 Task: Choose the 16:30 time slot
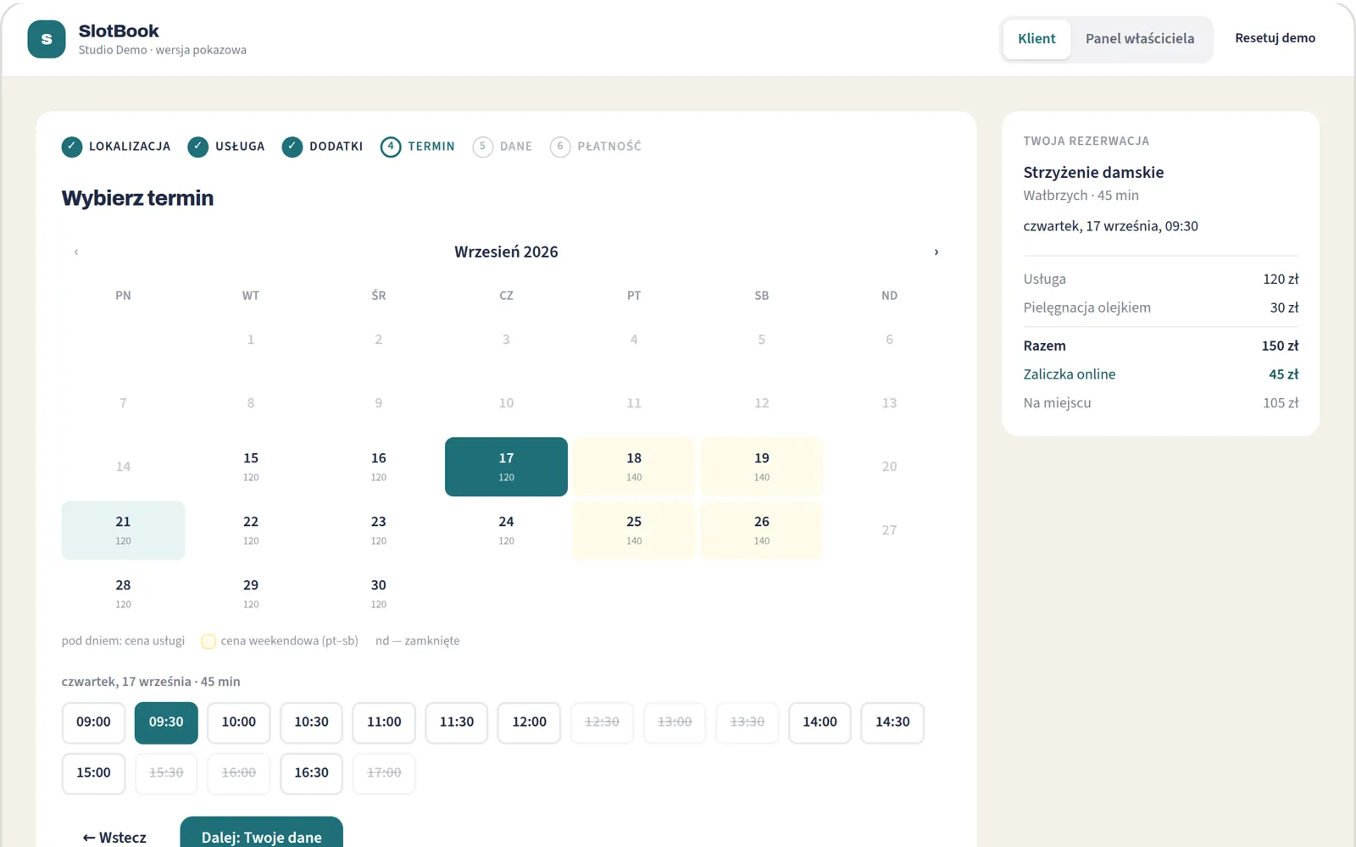point(311,773)
